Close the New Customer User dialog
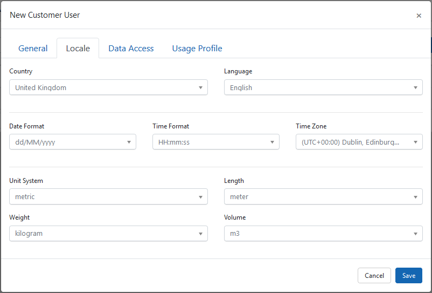The width and height of the screenshot is (432, 293). click(419, 16)
